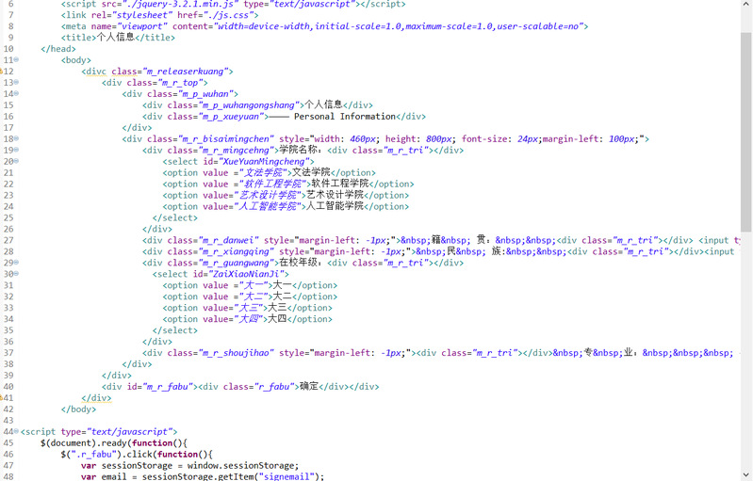This screenshot has width=753, height=481.
Task: Click line number 36 in the gutter
Action: click(8, 342)
